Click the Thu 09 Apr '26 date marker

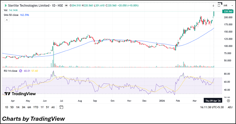(213, 101)
